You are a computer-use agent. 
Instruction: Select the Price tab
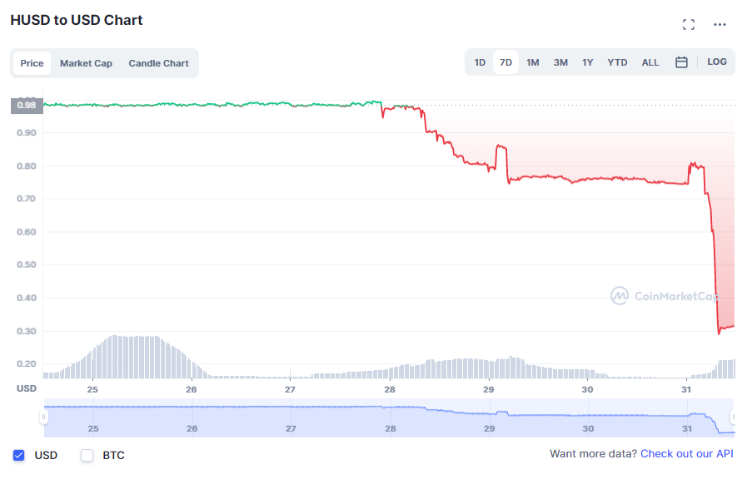[32, 63]
